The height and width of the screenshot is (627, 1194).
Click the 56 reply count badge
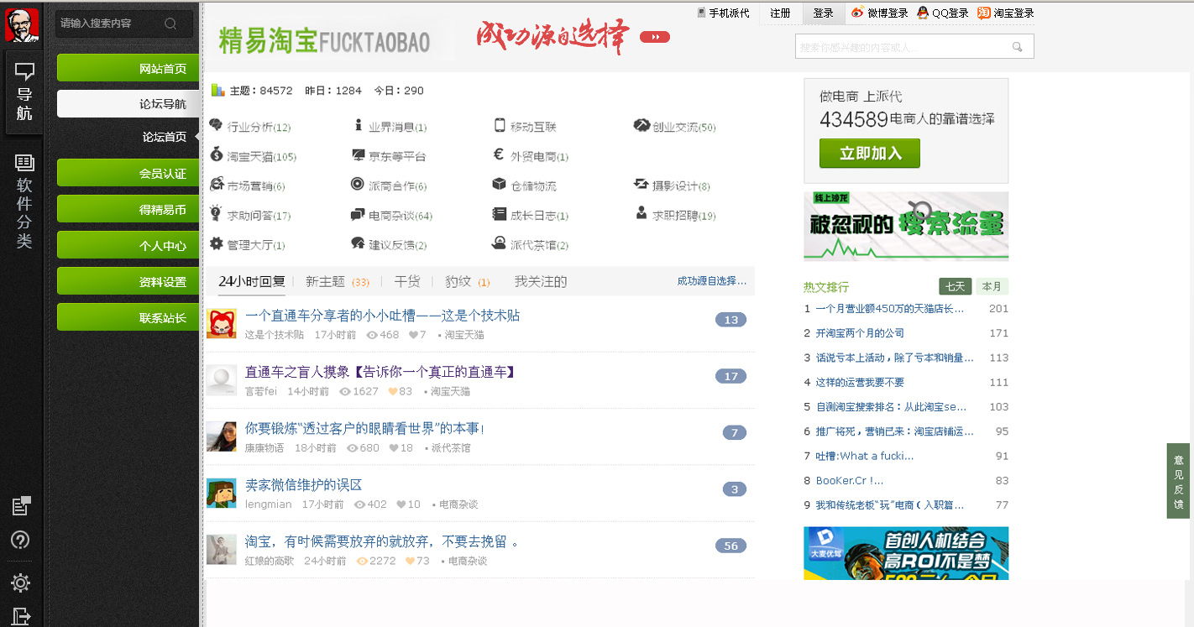pos(731,546)
